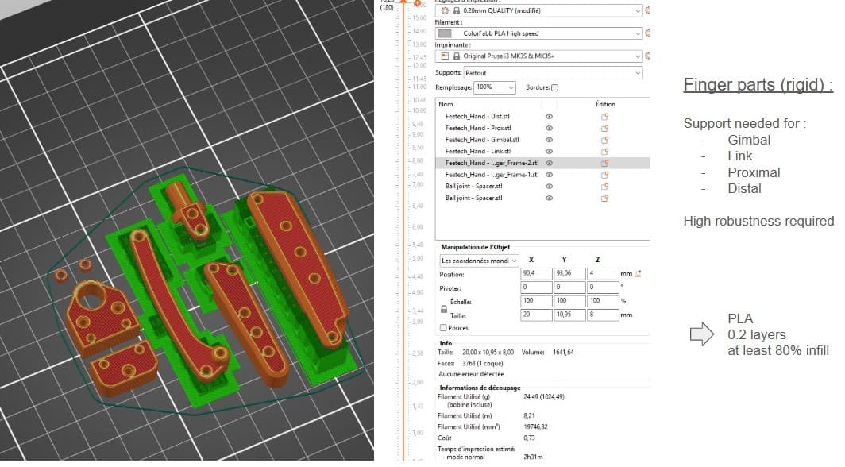Viewport: 845px width, 467px height.
Task: Click Position Z field showing 4
Action: [603, 274]
